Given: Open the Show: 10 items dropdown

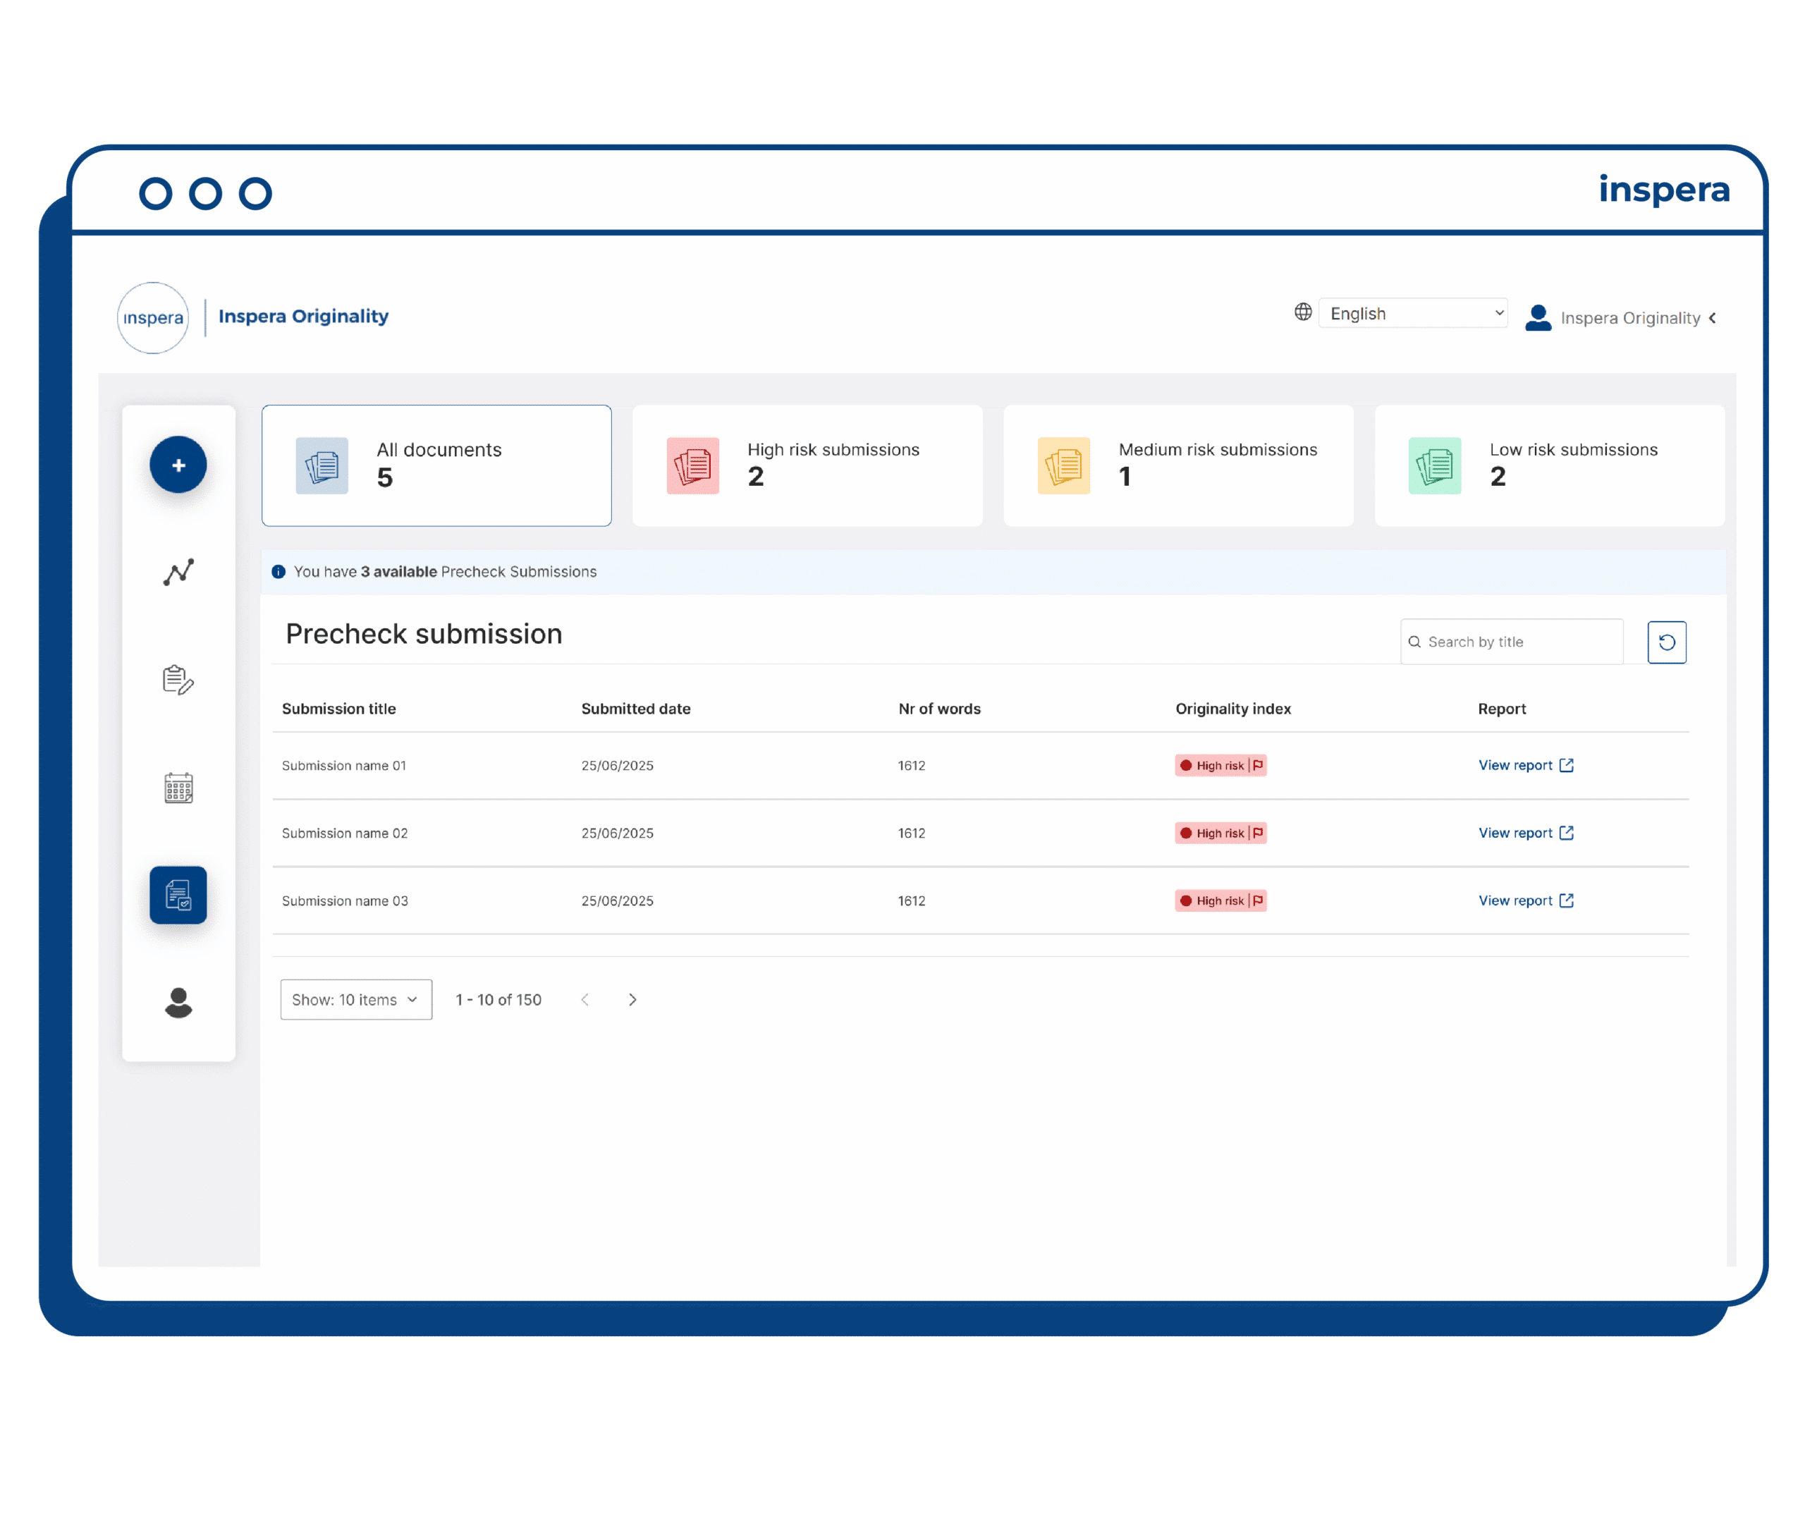Looking at the screenshot, I should coord(356,1000).
